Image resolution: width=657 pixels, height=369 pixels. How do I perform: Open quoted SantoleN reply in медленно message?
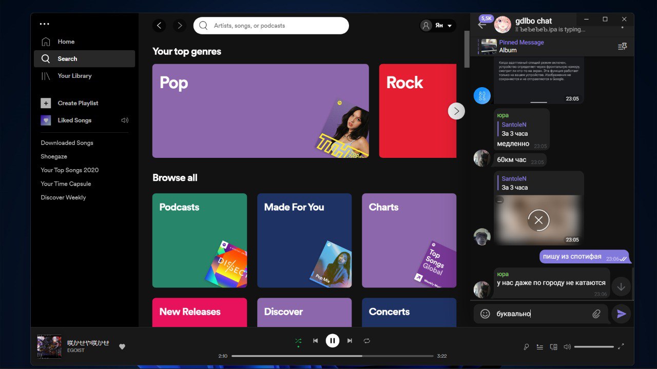pos(521,129)
